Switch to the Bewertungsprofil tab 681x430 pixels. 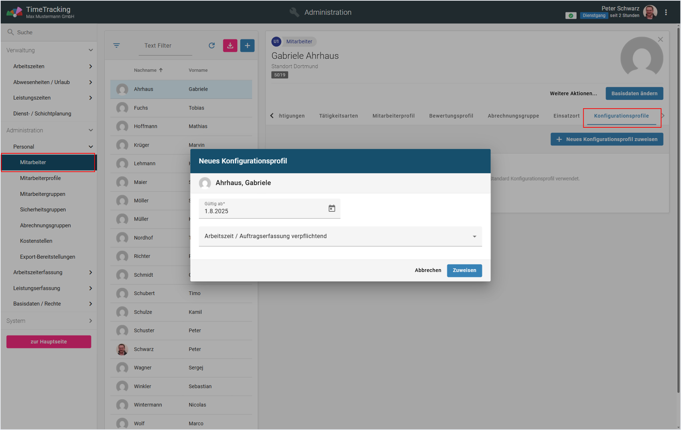click(x=451, y=116)
